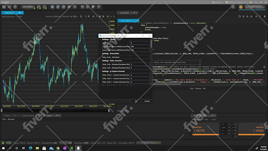Select the crosshair tool on chart toolbar

(86, 17)
